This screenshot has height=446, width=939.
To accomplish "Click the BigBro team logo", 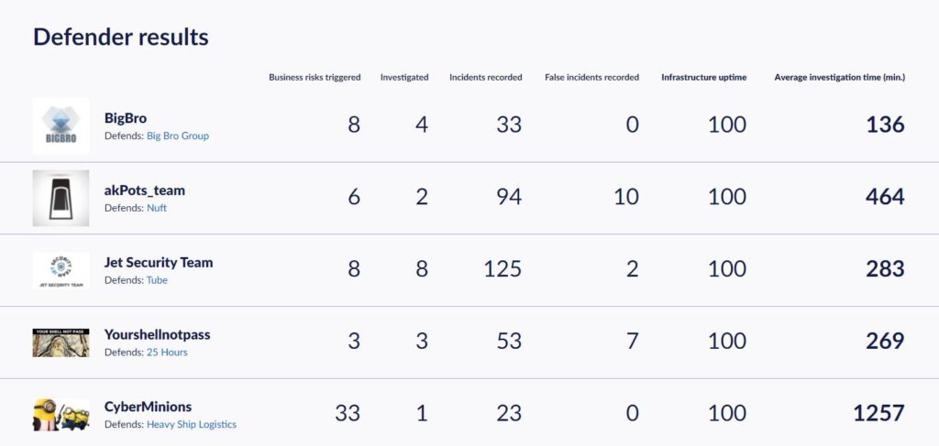I will coord(61,125).
